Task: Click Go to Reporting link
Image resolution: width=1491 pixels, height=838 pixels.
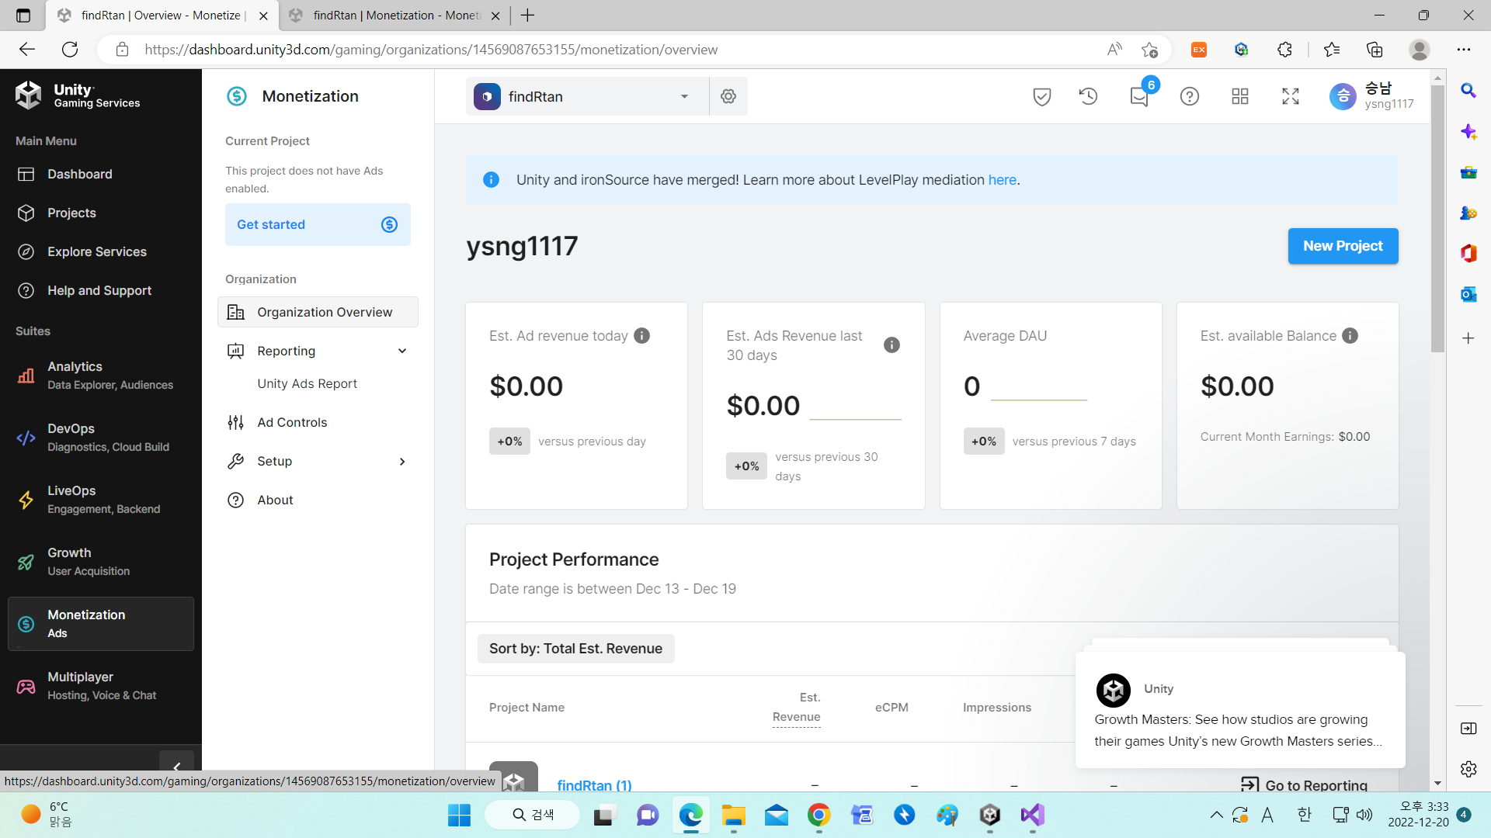Action: [1305, 785]
